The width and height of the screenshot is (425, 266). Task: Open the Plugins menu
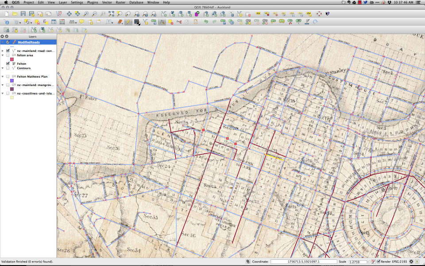click(x=92, y=2)
